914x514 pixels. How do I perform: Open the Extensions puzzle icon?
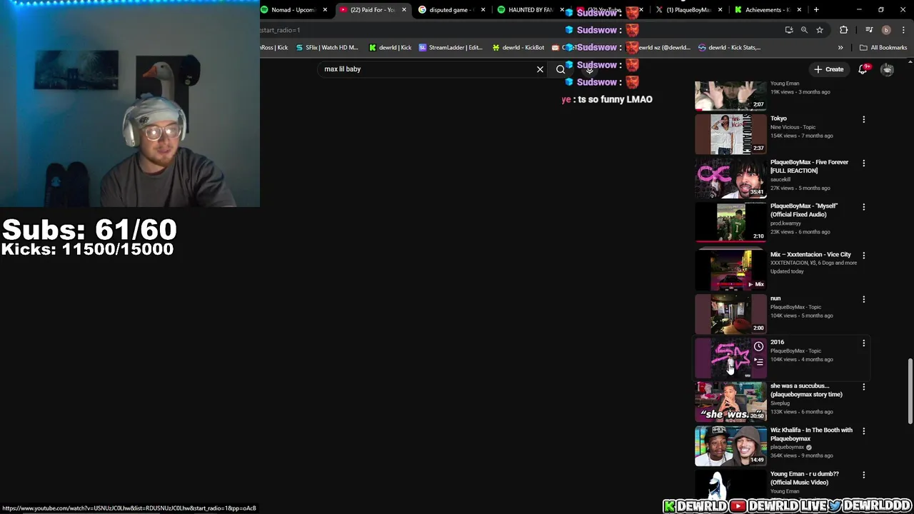pos(844,30)
